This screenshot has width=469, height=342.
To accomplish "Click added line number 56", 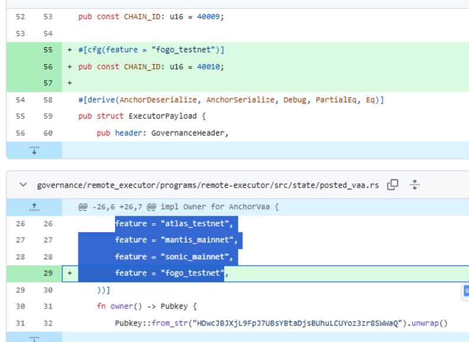I will pyautogui.click(x=48, y=67).
